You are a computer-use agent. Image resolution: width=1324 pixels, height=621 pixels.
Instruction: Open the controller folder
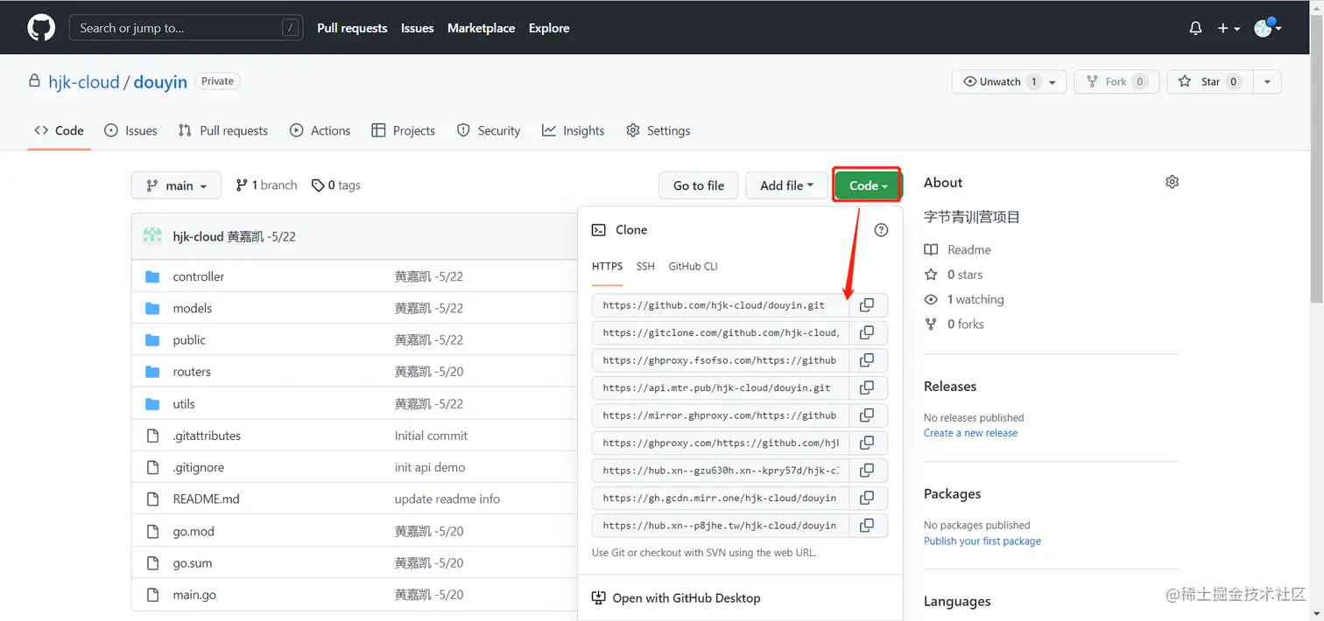point(199,276)
